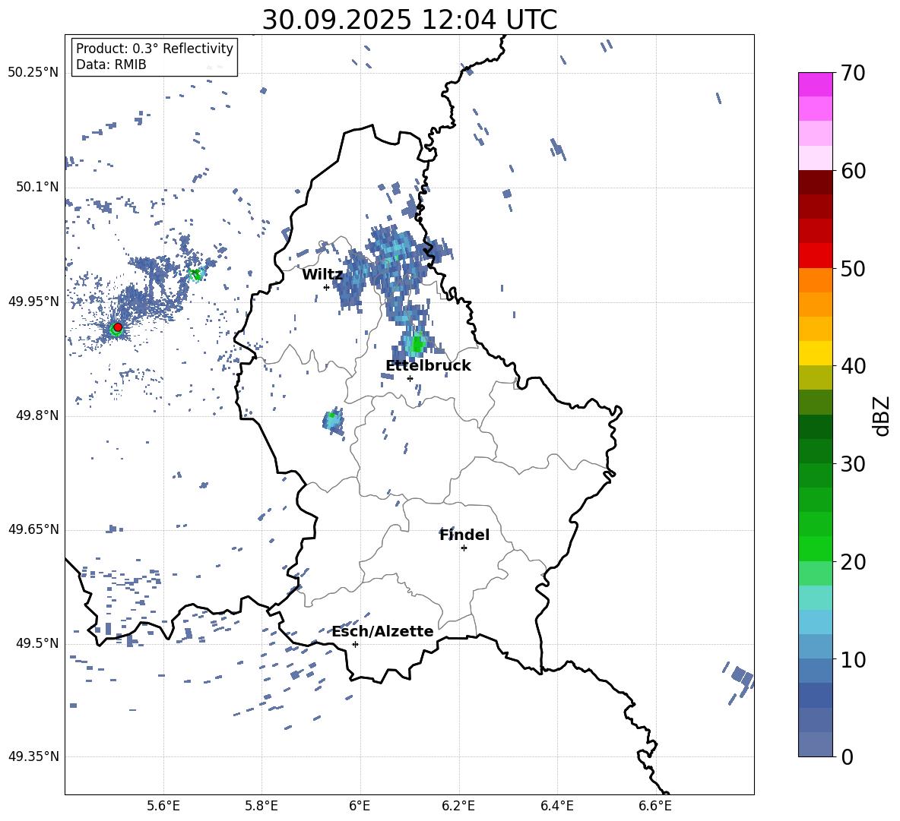The width and height of the screenshot is (900, 821).
Task: Click the Ettelbruck city label
Action: pos(428,366)
